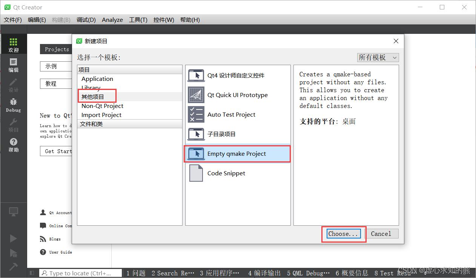Click the Cancel button
Image resolution: width=476 pixels, height=278 pixels.
tap(381, 234)
